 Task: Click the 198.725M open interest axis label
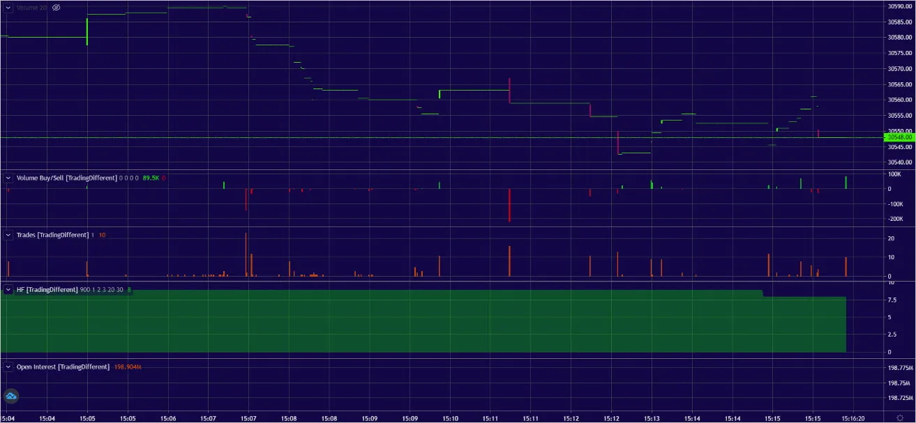pyautogui.click(x=900, y=398)
